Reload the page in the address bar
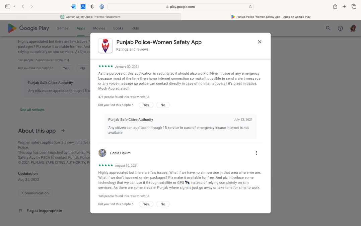The width and height of the screenshot is (361, 226). (x=250, y=7)
